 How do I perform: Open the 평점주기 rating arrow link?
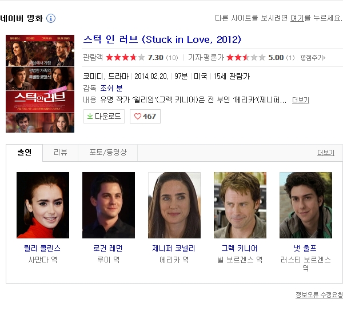[313, 58]
